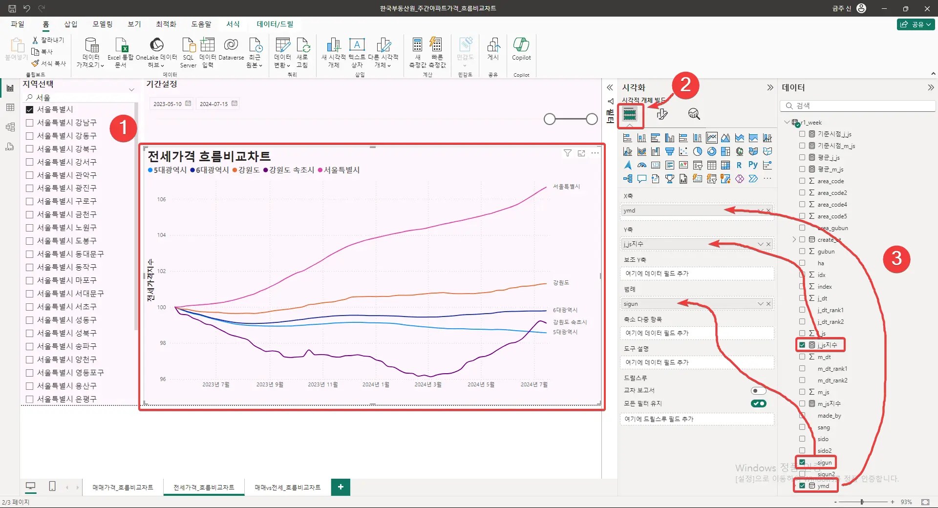This screenshot has width=938, height=508.
Task: Uncheck the 서울특별시 slicer checkbox
Action: [x=29, y=109]
